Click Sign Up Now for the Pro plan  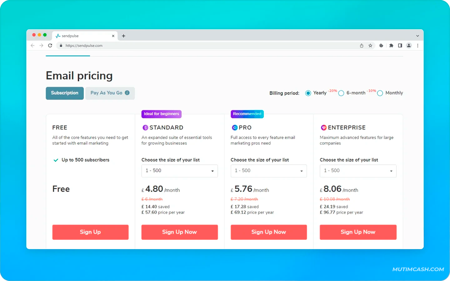click(x=268, y=232)
